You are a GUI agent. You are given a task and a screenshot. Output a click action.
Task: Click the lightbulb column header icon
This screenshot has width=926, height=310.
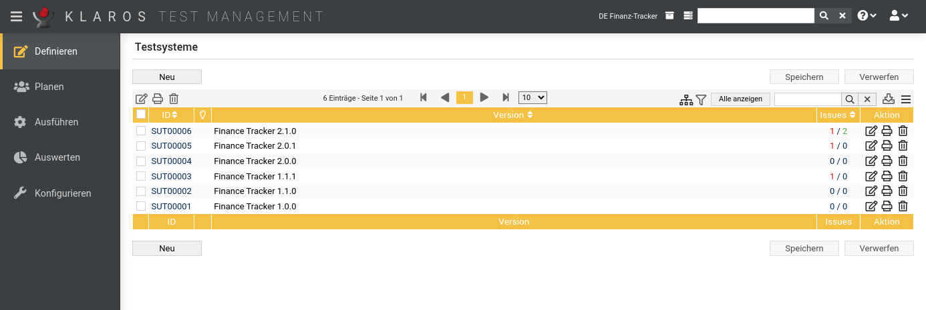pyautogui.click(x=202, y=115)
